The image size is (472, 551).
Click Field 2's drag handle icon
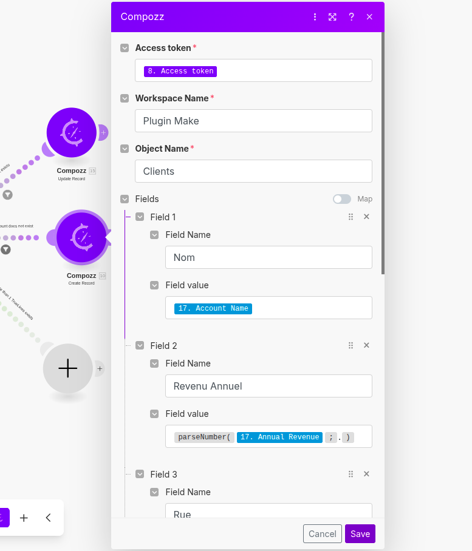point(351,345)
